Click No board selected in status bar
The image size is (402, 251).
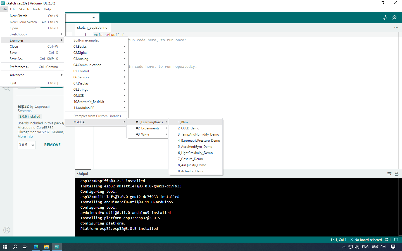366,240
